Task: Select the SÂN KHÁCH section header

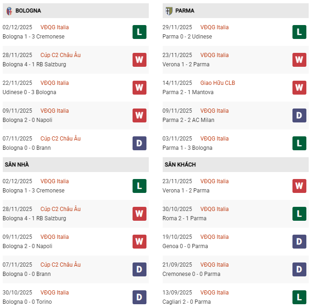Action: [x=180, y=165]
